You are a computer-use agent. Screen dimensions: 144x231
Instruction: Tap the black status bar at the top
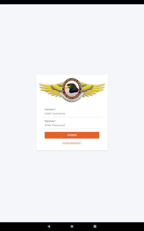[72, 2]
